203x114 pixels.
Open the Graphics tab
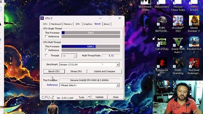pos(88,24)
